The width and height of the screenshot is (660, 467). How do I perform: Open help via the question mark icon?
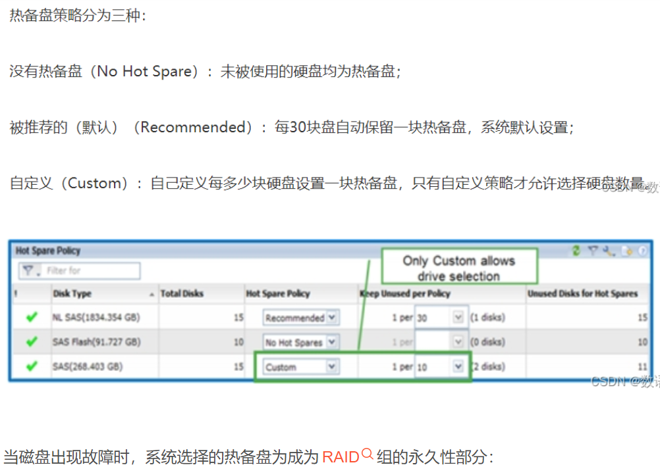tap(642, 251)
